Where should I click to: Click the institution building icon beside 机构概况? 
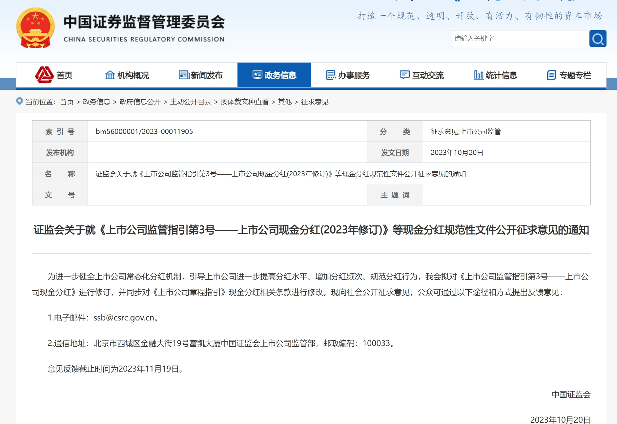pos(110,75)
